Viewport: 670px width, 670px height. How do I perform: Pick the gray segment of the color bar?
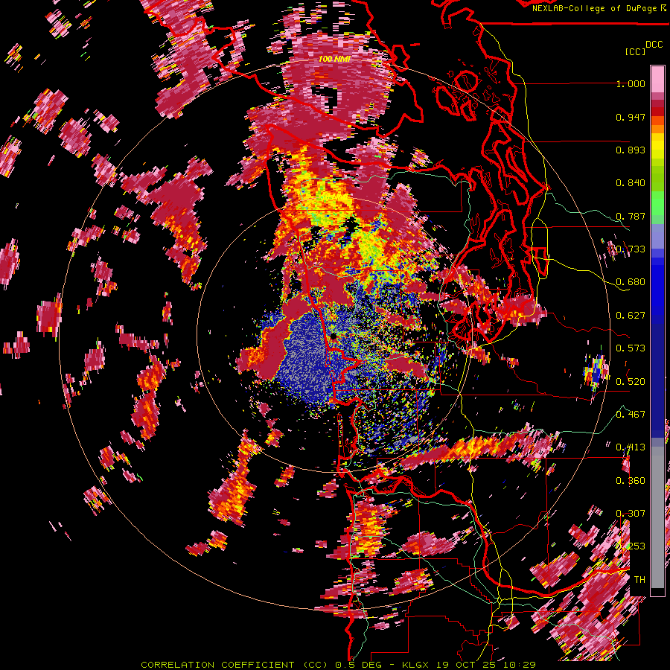click(x=657, y=517)
